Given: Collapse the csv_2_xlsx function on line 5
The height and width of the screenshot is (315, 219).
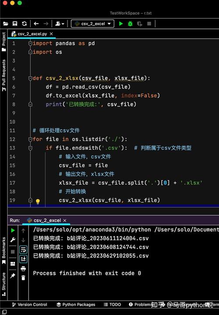Looking at the screenshot, I should pyautogui.click(x=30, y=78).
